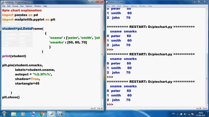This screenshot has height=117, width=209.
Task: Switch to Python IDLE taskbar button
Action: pos(51,114)
